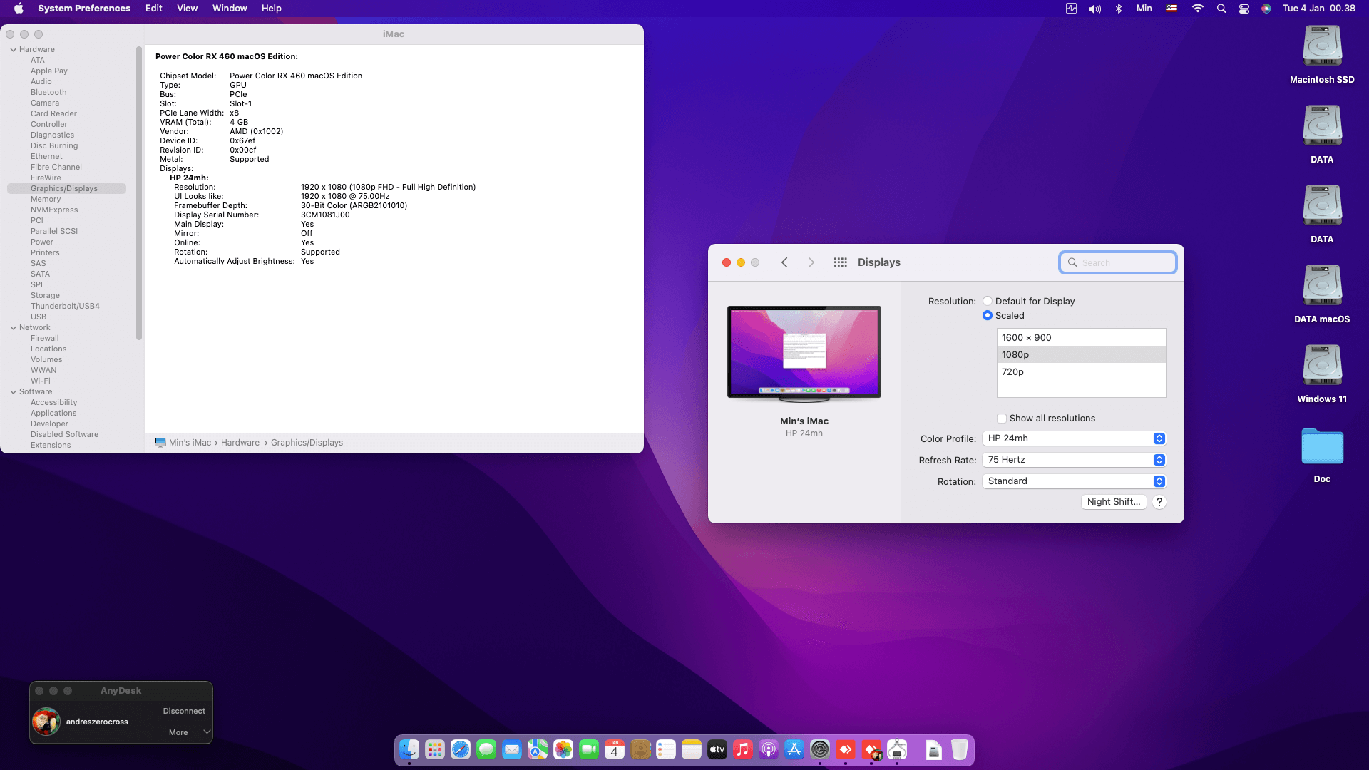Image resolution: width=1369 pixels, height=770 pixels.
Task: Open the Apple TV app in Dock
Action: (x=717, y=749)
